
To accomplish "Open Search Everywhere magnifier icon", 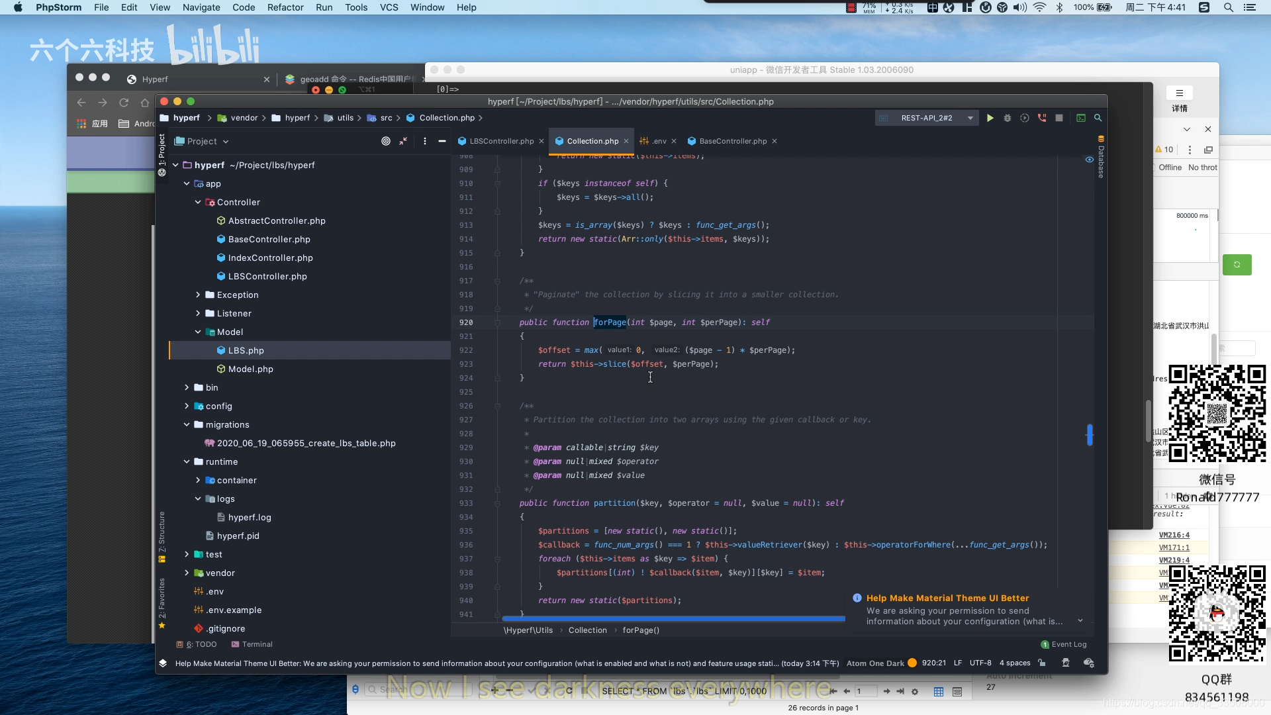I will (1098, 118).
